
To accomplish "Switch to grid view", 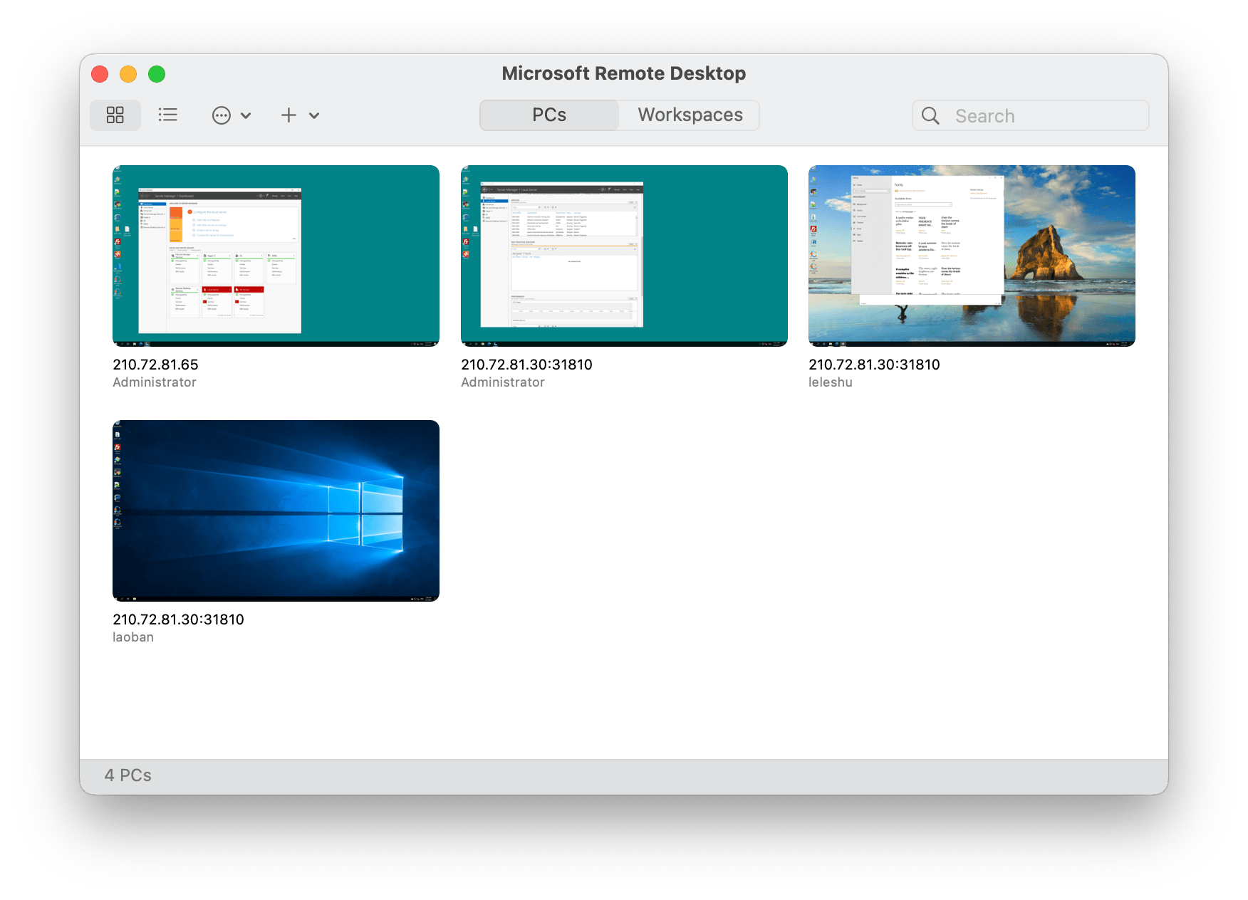I will point(115,115).
